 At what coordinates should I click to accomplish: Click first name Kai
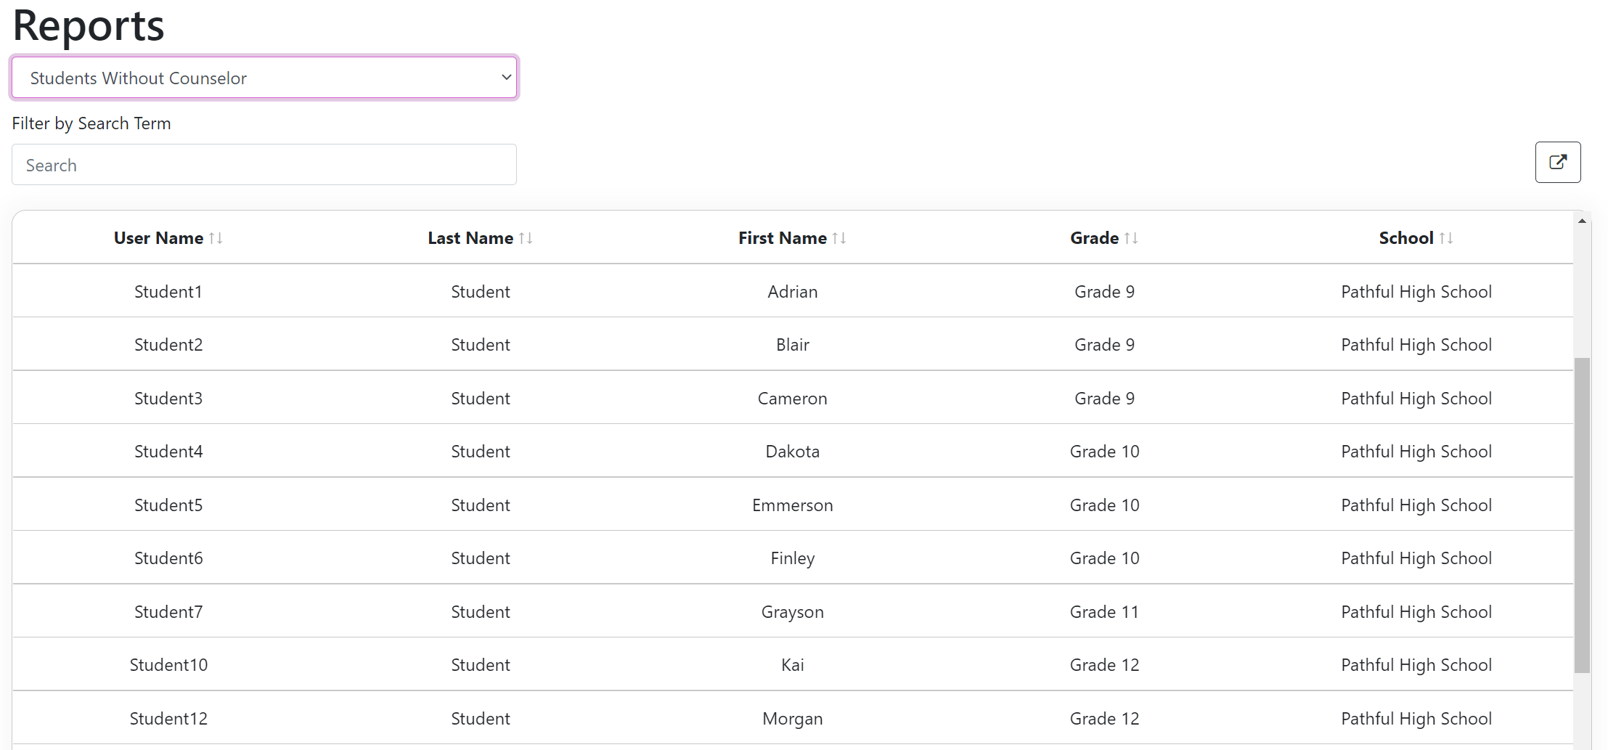[x=793, y=665]
